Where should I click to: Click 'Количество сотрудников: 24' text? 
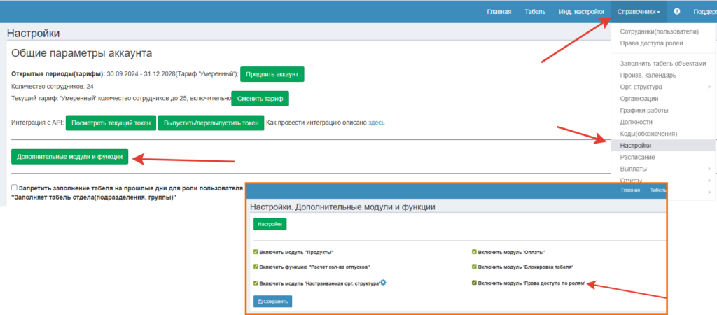[x=52, y=86]
